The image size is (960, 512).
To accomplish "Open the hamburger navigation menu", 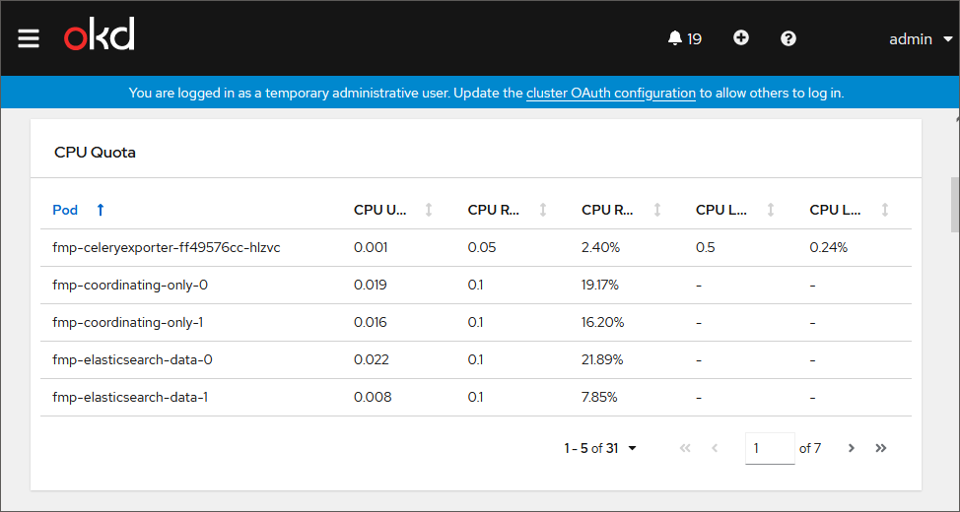I will coord(29,38).
